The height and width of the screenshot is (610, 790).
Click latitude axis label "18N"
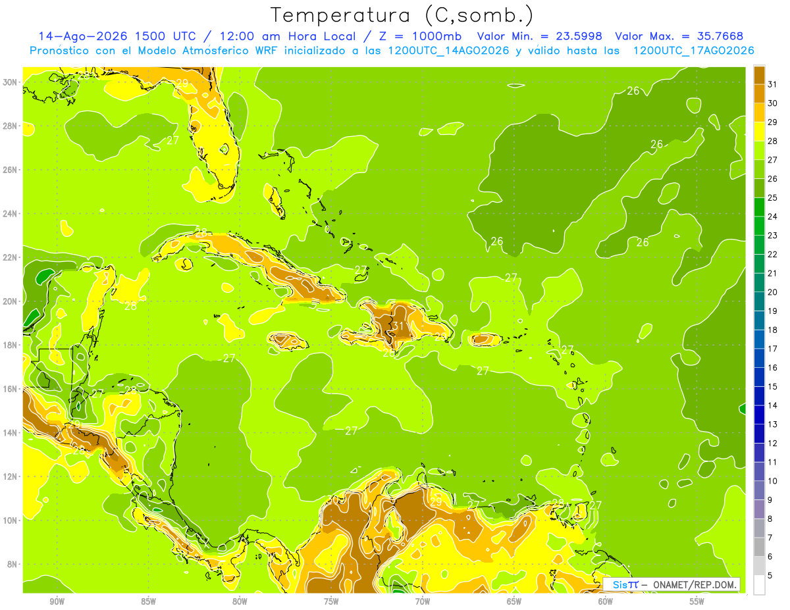(x=10, y=345)
